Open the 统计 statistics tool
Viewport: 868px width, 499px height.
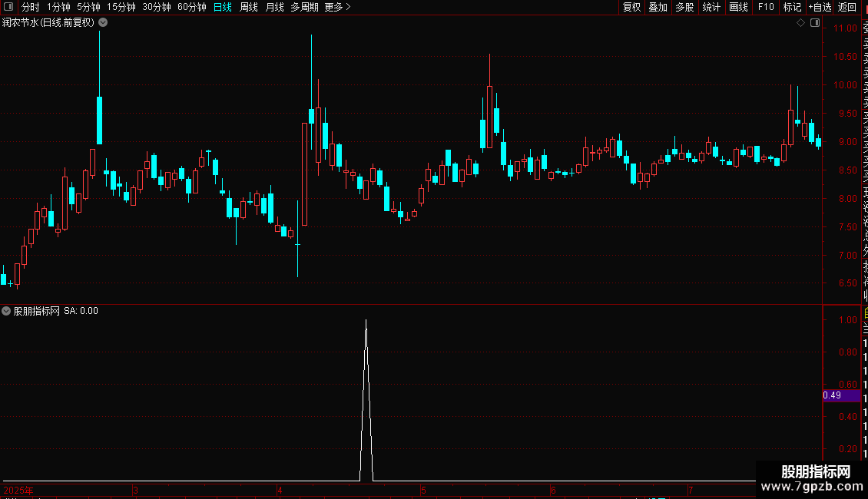(x=711, y=7)
